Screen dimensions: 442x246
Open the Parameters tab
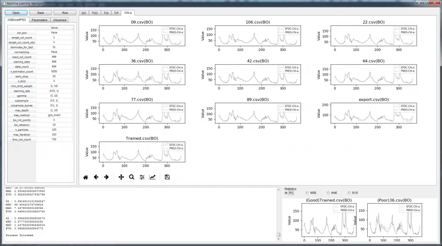click(39, 20)
